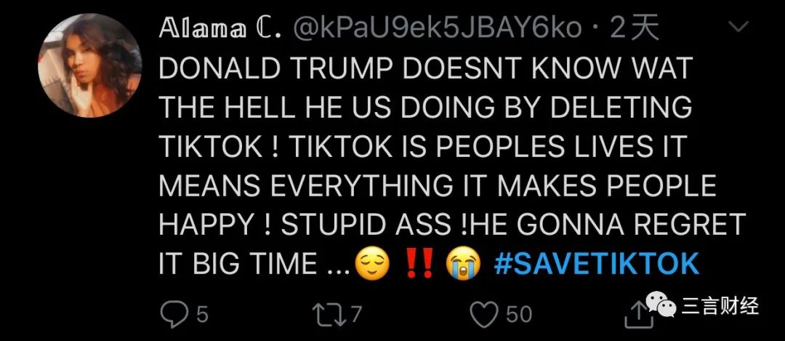Open the #SAVETIKTOK hashtag link
Viewport: 785px width, 341px height.
pyautogui.click(x=596, y=263)
